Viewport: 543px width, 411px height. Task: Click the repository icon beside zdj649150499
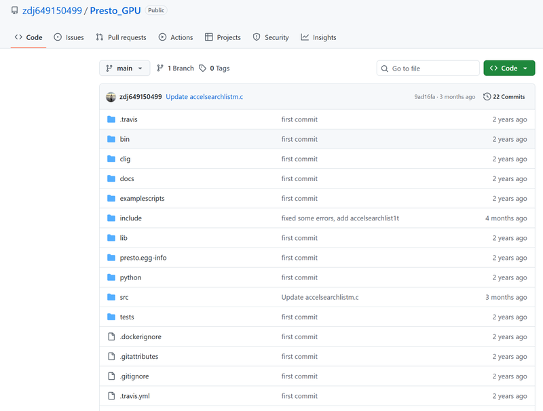[14, 11]
